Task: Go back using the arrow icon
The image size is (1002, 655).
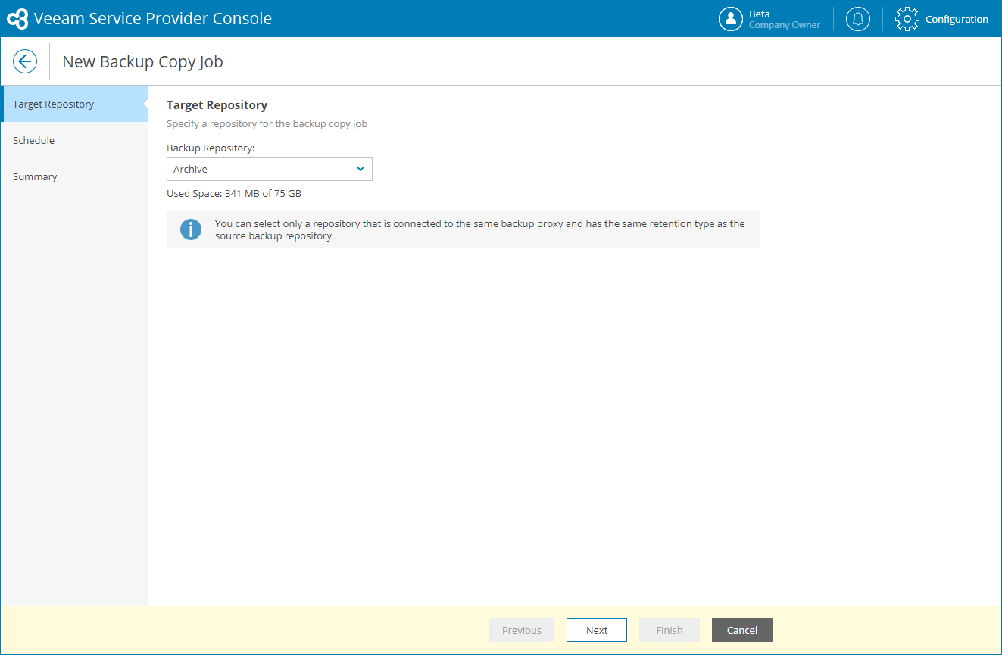Action: [25, 61]
